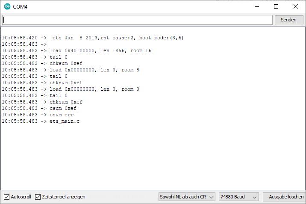Send the message with Senden button
The width and height of the screenshot is (306, 204).
click(289, 20)
